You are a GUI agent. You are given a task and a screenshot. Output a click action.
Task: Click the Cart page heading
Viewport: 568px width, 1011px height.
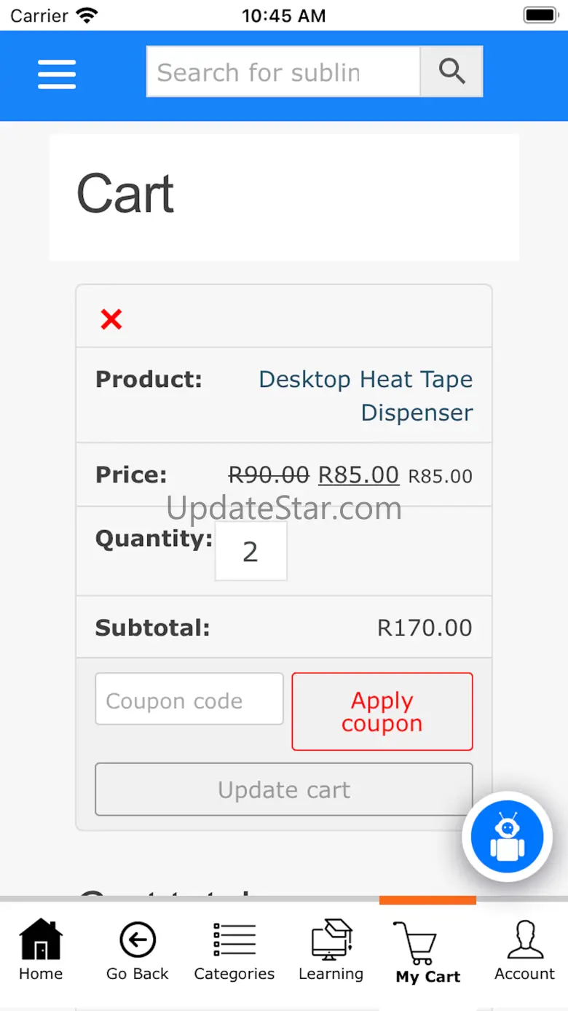[125, 194]
